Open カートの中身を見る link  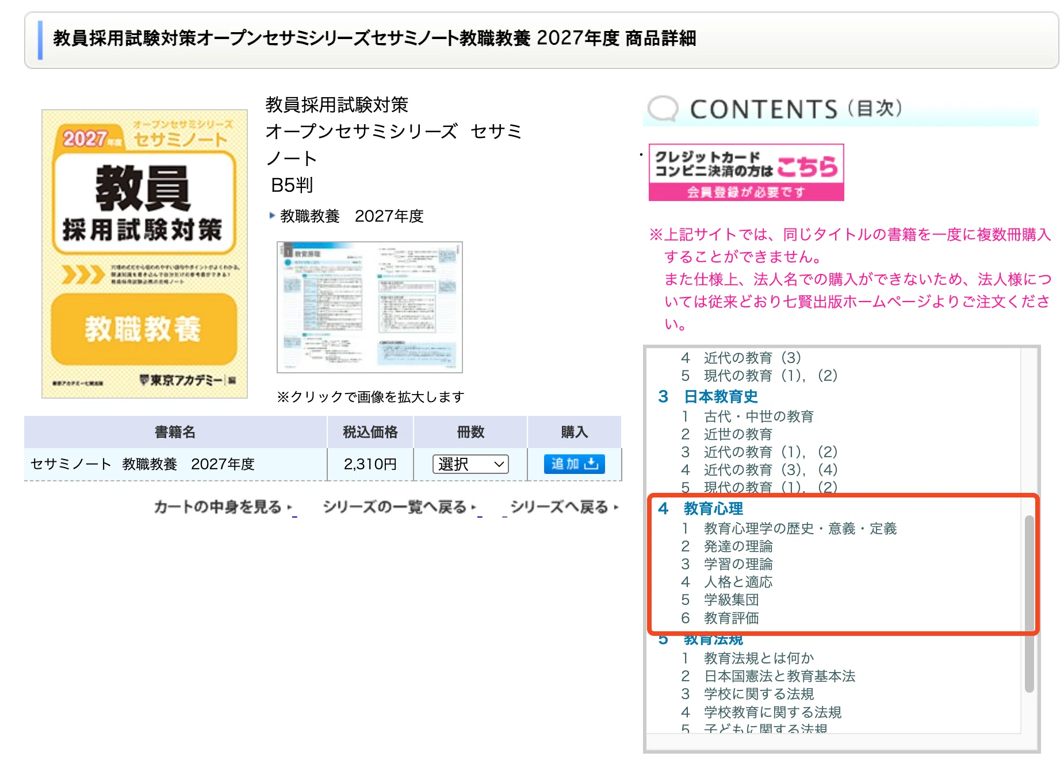(x=223, y=507)
